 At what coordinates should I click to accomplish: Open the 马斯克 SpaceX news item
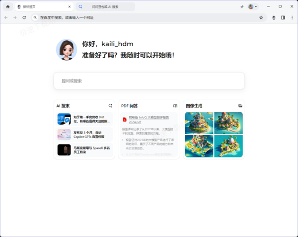[x=84, y=150]
